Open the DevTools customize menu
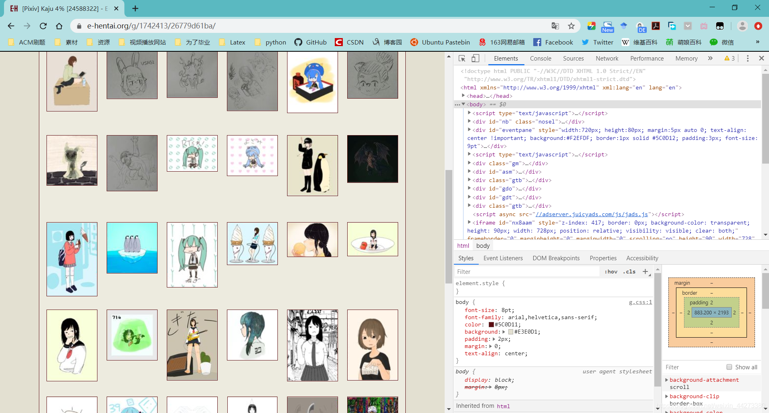Screen dimensions: 769x413 (x=748, y=59)
